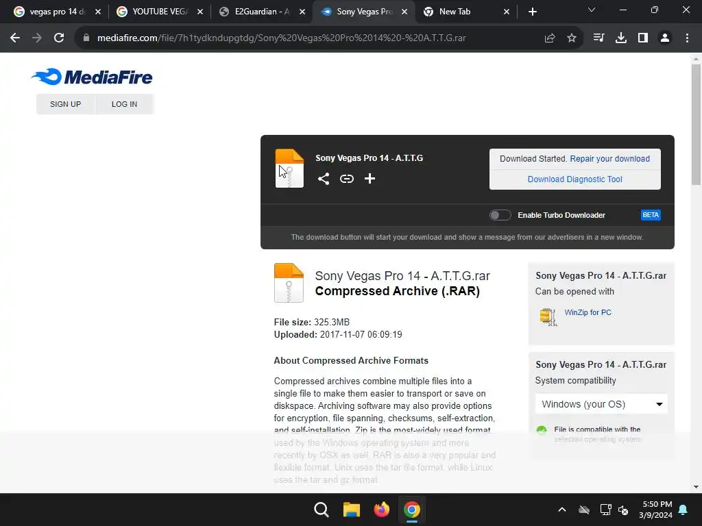
Task: Click the scrollbar down arrow
Action: coord(696,487)
